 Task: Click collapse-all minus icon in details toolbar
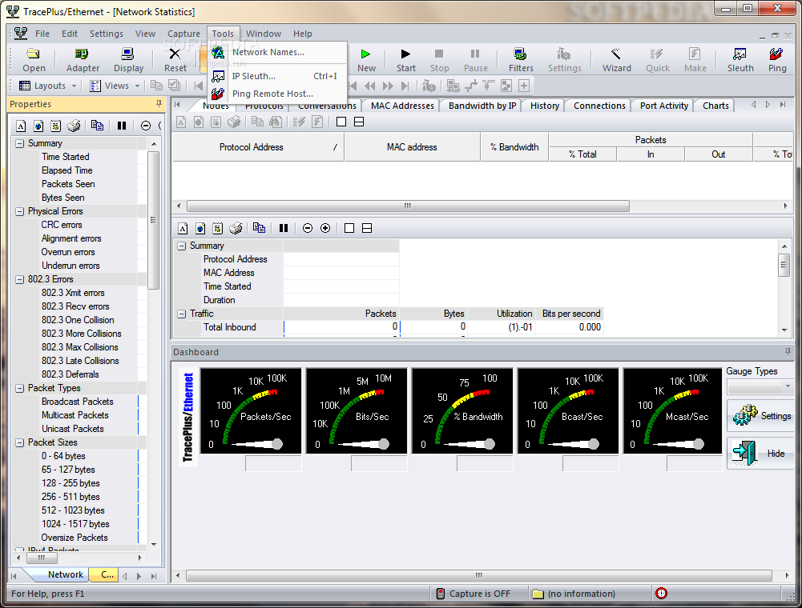click(x=308, y=228)
